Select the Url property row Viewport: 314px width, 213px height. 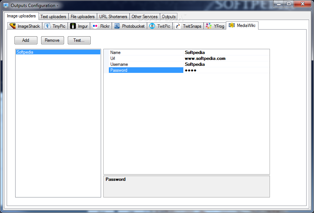pyautogui.click(x=146, y=58)
